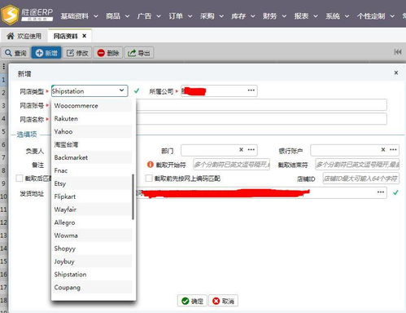Viewport: 406px width, 313px height.
Task: Click the dropdown list scrollbar thumb
Action: (133, 196)
